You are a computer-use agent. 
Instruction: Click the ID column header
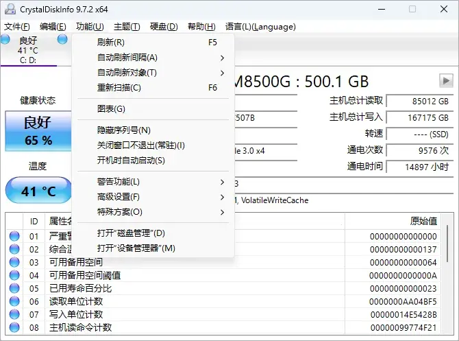(34, 222)
